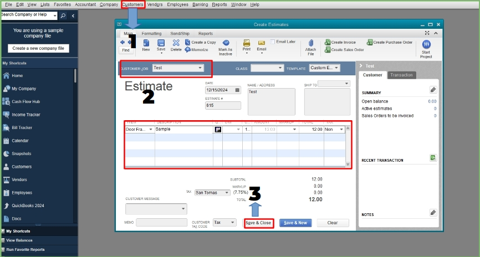Image resolution: width=480 pixels, height=257 pixels.
Task: Click the Attach File paperclip icon
Action: (x=311, y=43)
